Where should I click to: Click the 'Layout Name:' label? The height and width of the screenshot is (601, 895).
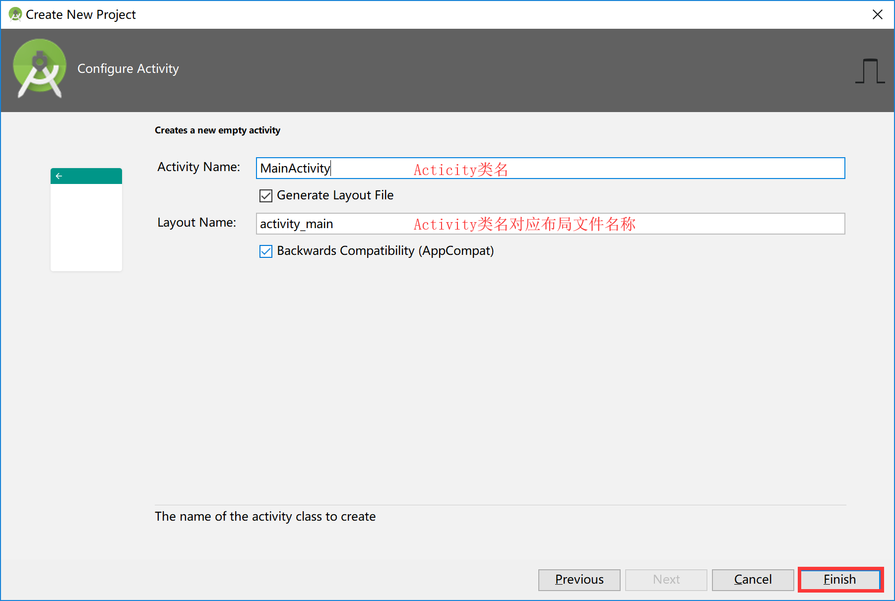pos(196,223)
